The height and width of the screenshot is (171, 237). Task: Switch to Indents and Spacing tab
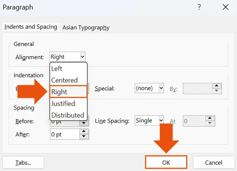(x=31, y=27)
